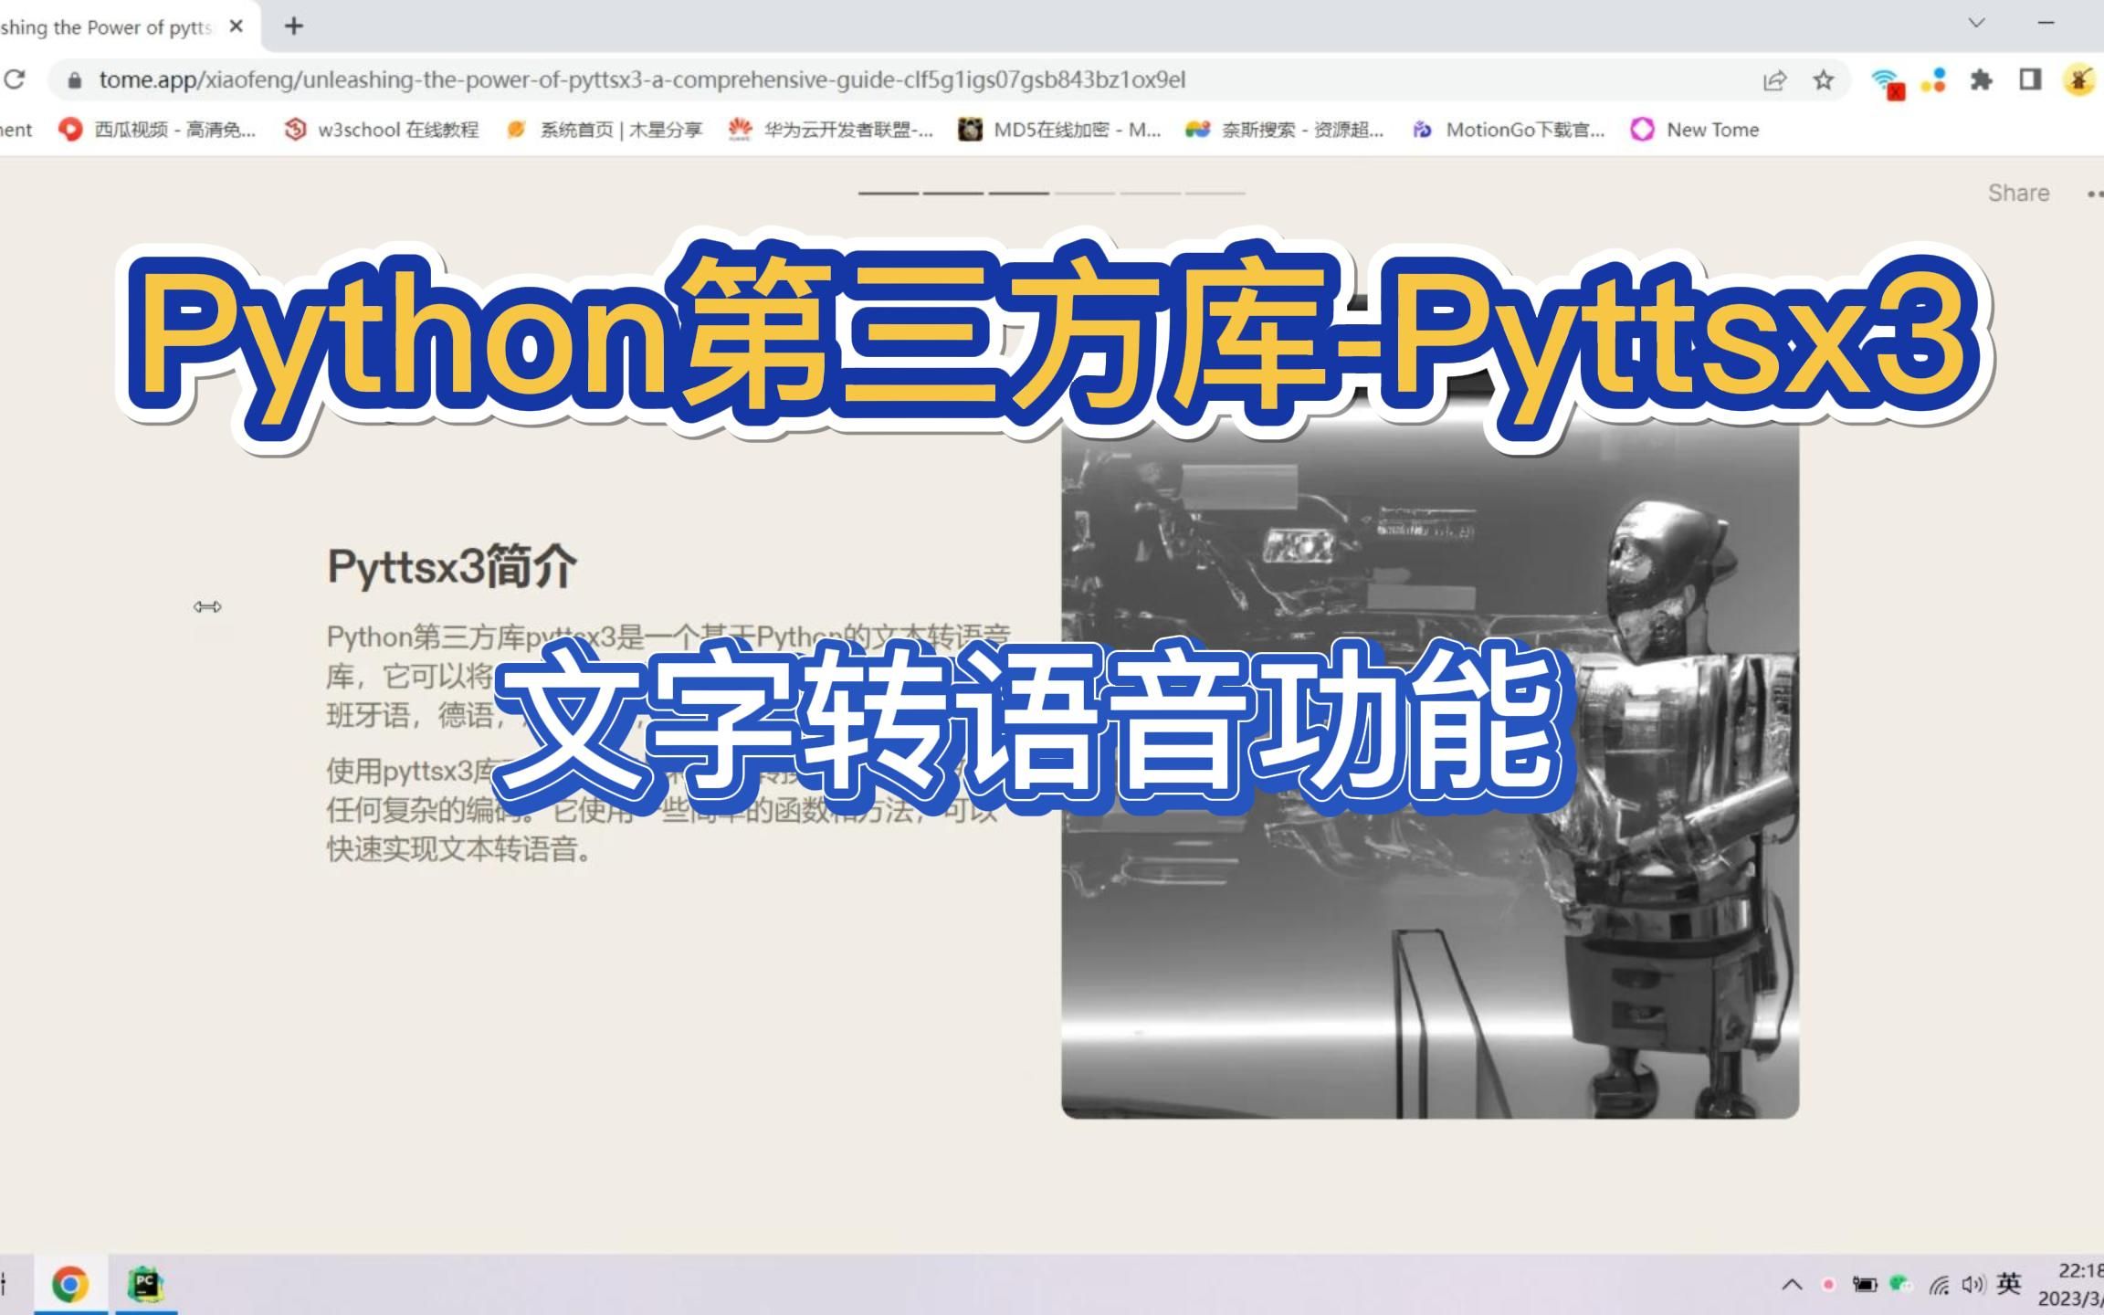Select the 西瓜视频 bookmark
This screenshot has width=2104, height=1315.
pos(153,129)
